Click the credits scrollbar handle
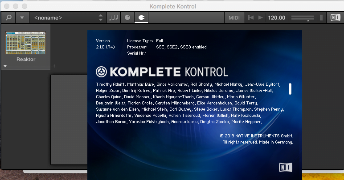The height and width of the screenshot is (180, 344). [x=290, y=89]
